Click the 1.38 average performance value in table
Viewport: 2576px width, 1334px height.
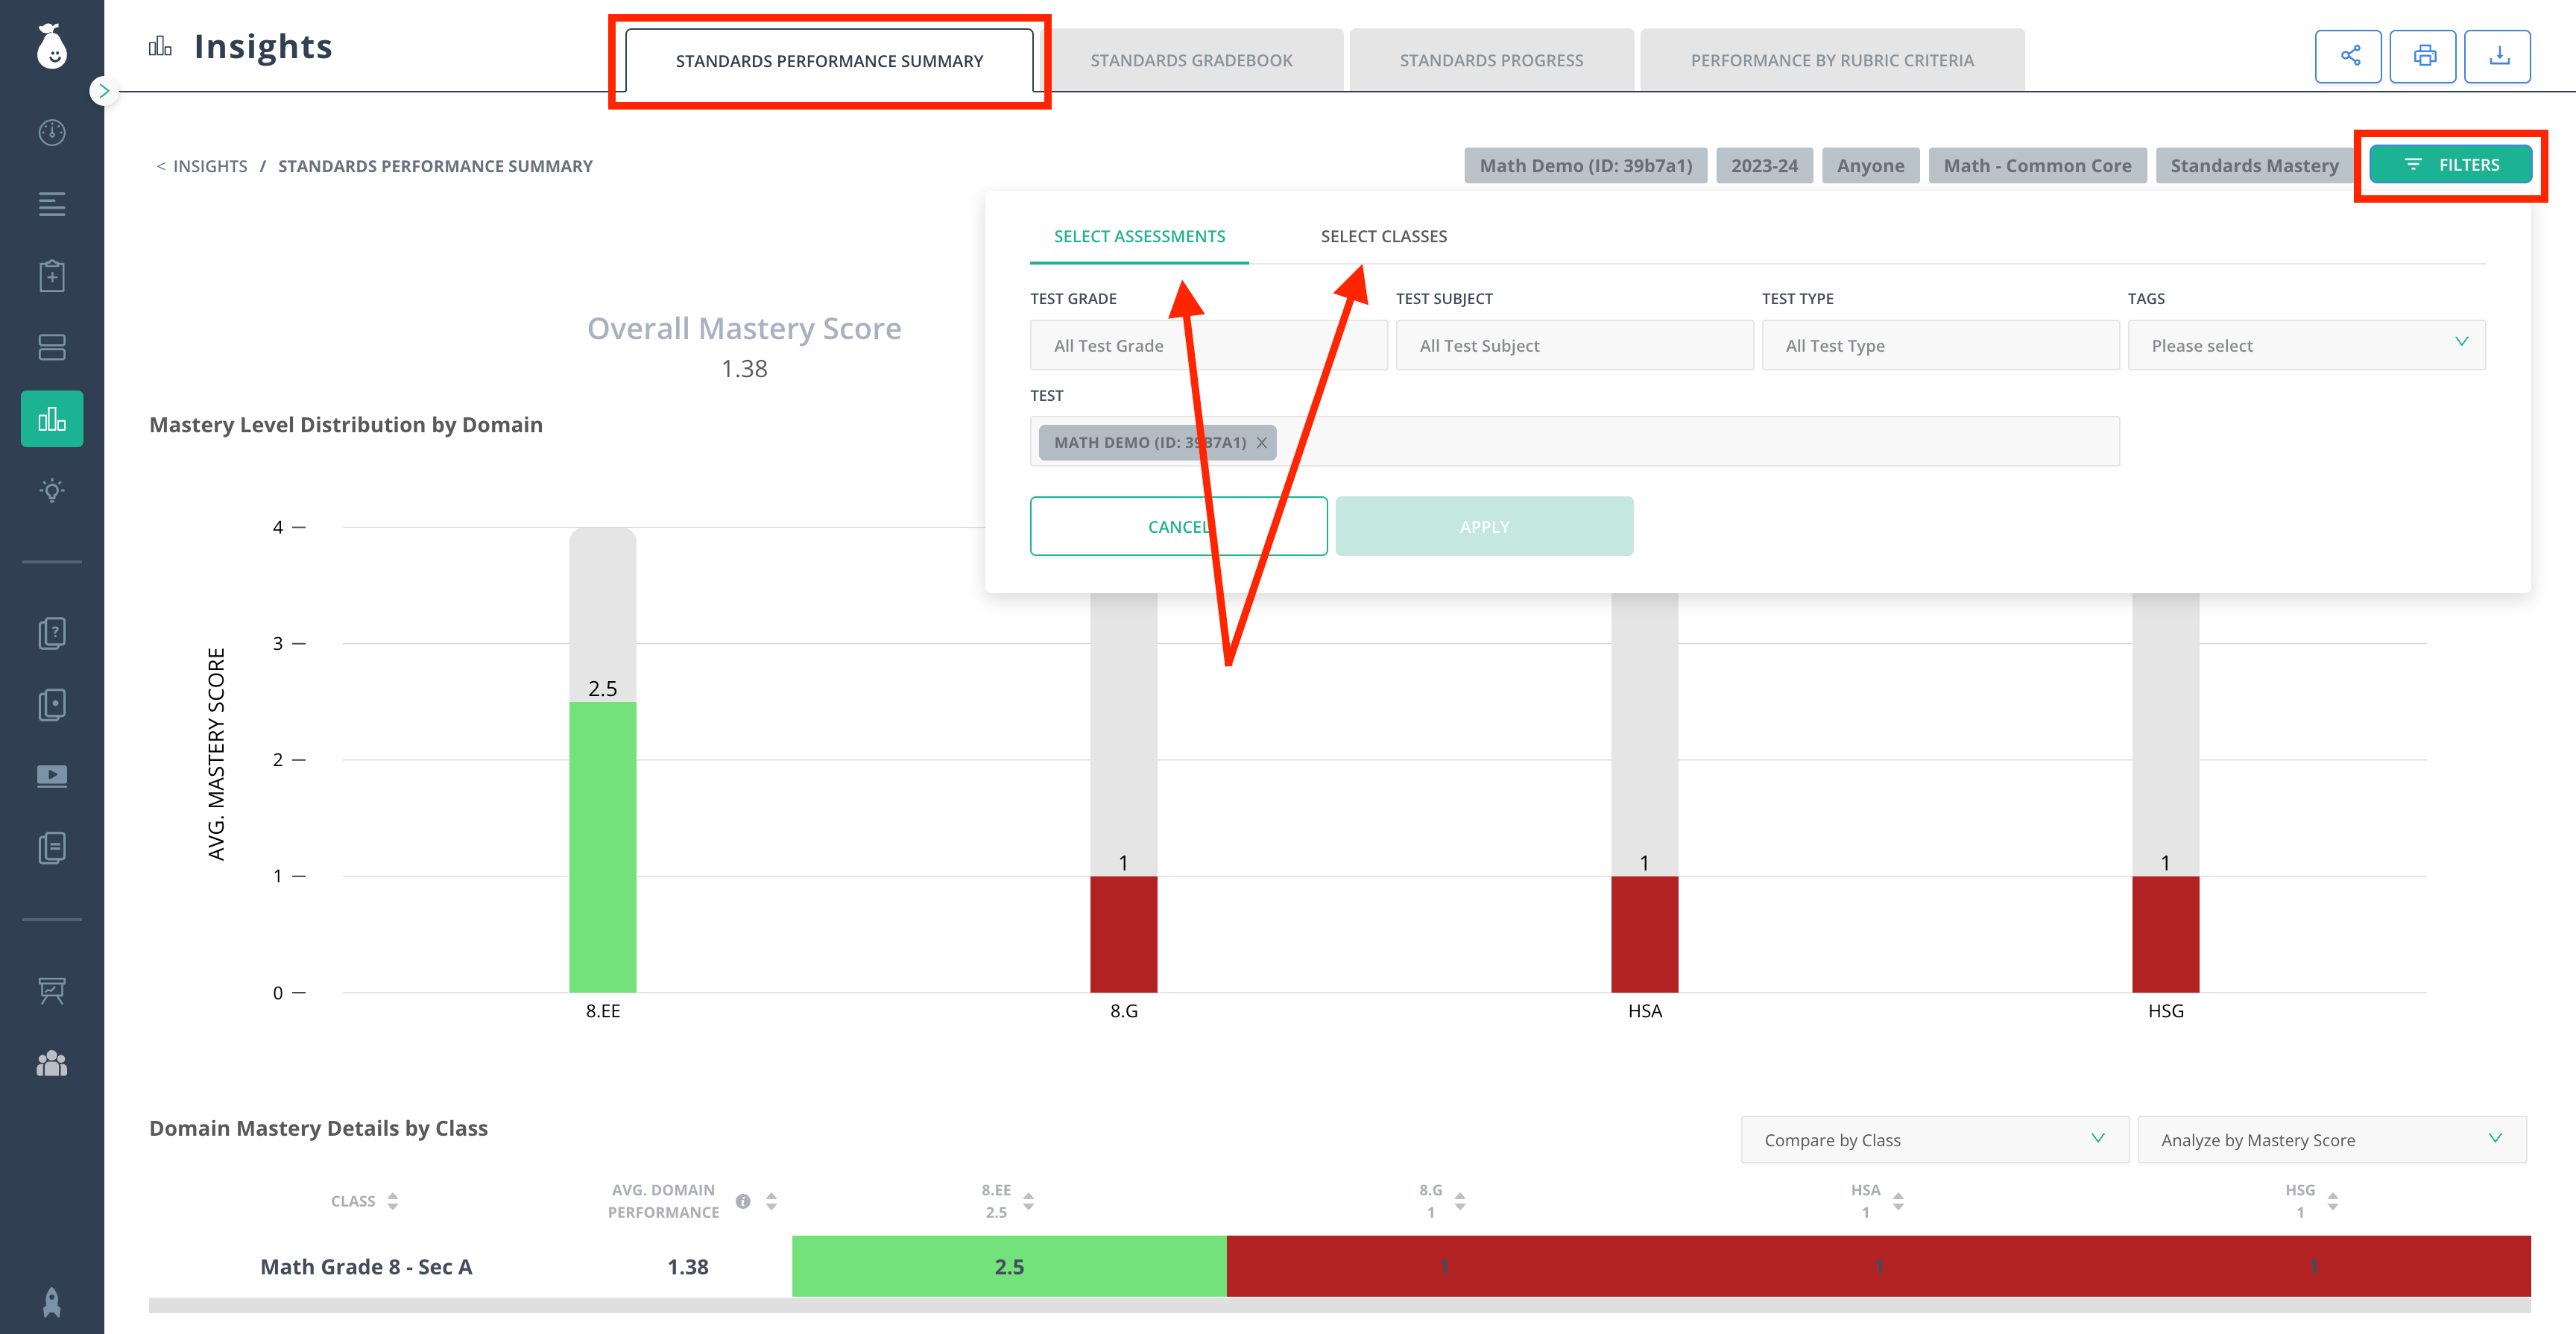click(688, 1267)
